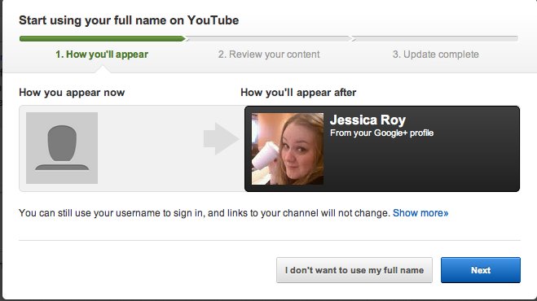Open the Show more link
The height and width of the screenshot is (301, 537).
[420, 213]
